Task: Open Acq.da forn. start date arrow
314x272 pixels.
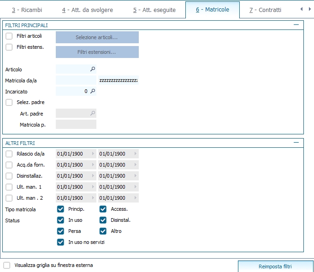Action: click(93, 164)
